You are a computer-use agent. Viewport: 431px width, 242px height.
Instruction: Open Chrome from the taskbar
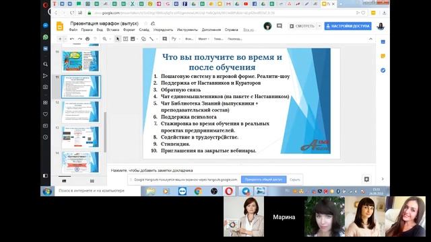[x=198, y=191]
